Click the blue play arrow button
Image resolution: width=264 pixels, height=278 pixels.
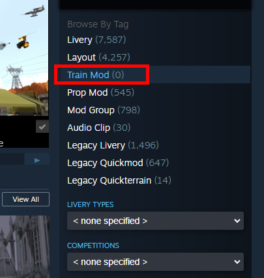tap(37, 160)
